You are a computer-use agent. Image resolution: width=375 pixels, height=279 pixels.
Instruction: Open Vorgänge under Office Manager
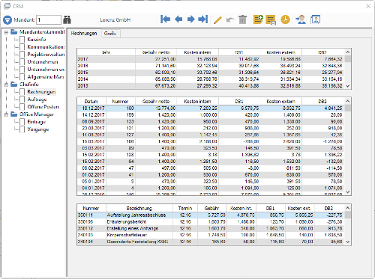tap(38, 129)
